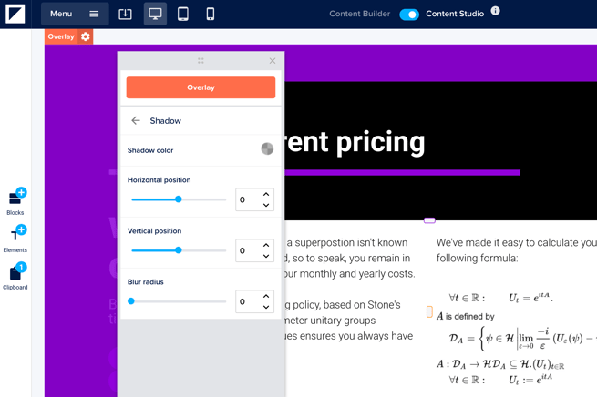
Task: Close the Overlay settings panel
Action: 272,61
